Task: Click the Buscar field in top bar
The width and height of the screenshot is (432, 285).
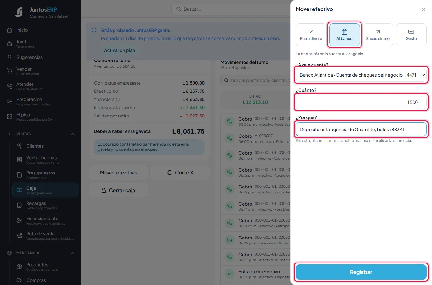Action: pos(231,9)
